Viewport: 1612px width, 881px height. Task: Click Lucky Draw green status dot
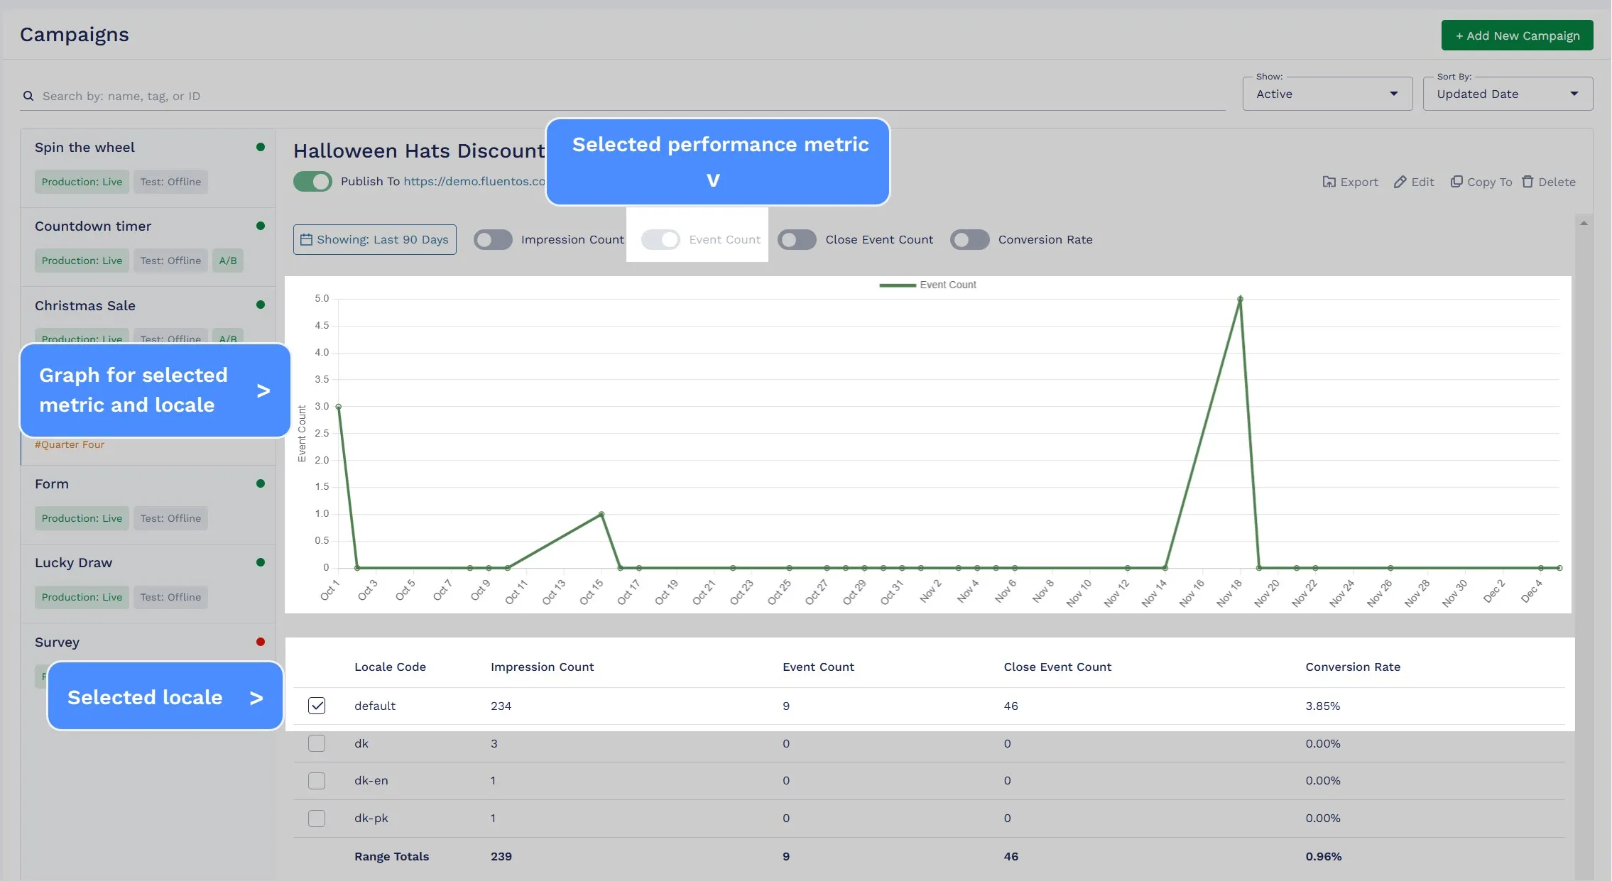(261, 562)
